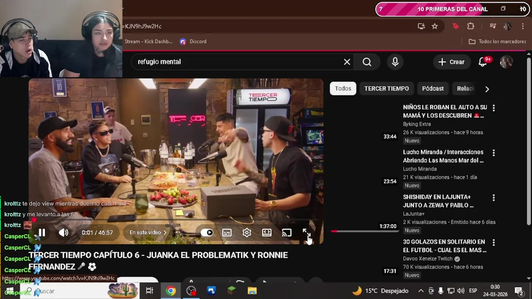The height and width of the screenshot is (299, 532).
Task: Open Chrome profile avatar in toolbar
Action: [x=507, y=26]
